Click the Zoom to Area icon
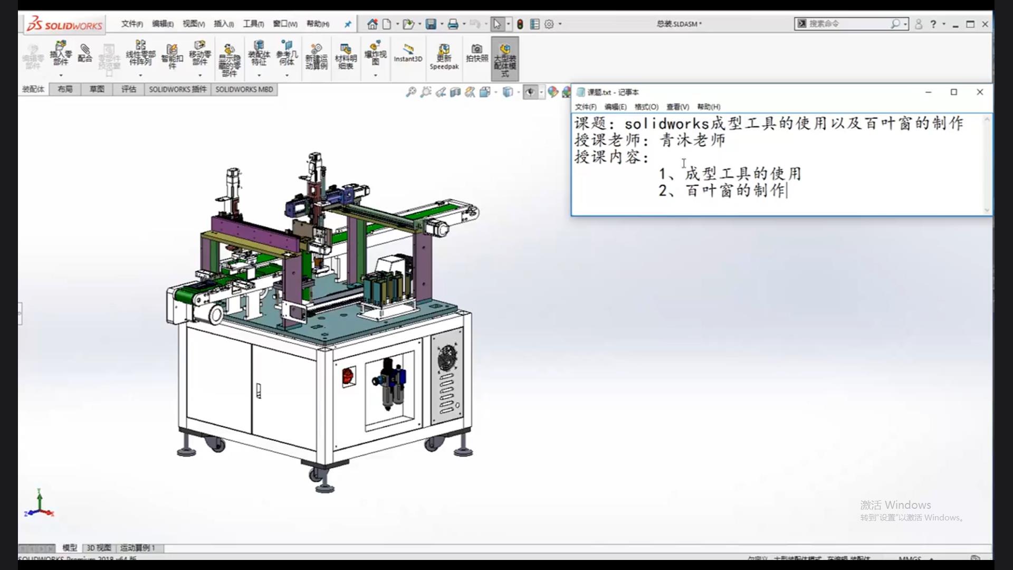Screen dimensions: 1013x570 pos(425,92)
